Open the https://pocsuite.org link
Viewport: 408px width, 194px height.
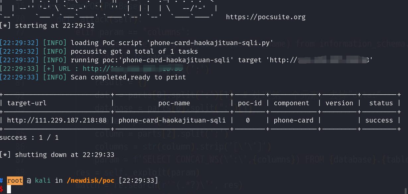point(266,17)
